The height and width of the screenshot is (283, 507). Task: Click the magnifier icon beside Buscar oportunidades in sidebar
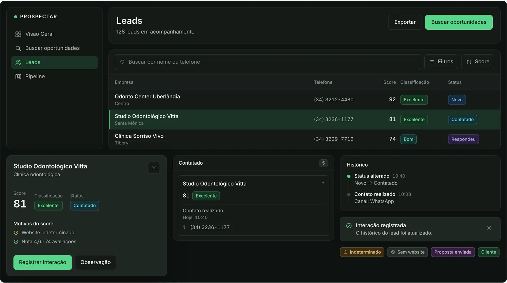18,48
